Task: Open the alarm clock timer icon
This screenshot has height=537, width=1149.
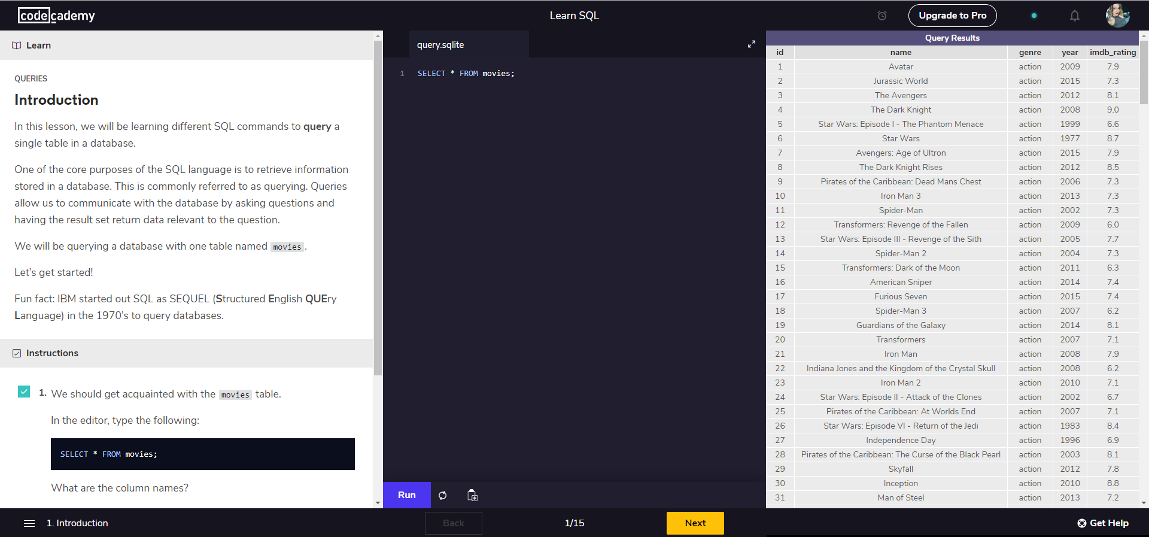Action: (x=881, y=16)
